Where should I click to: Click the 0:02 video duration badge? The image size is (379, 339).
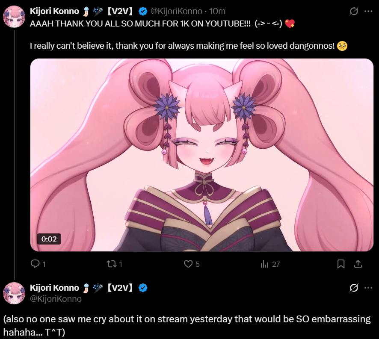tap(49, 239)
